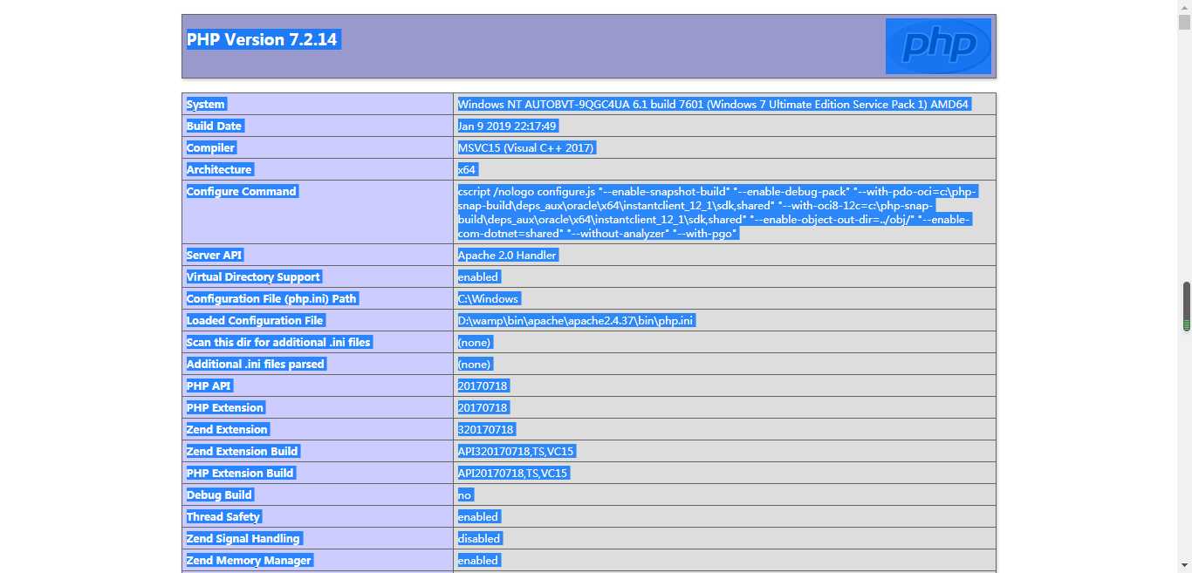
Task: Click the Thread Safety 'enabled' value
Action: click(478, 516)
